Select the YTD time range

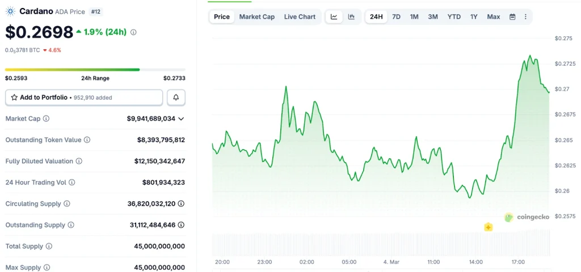tap(454, 17)
